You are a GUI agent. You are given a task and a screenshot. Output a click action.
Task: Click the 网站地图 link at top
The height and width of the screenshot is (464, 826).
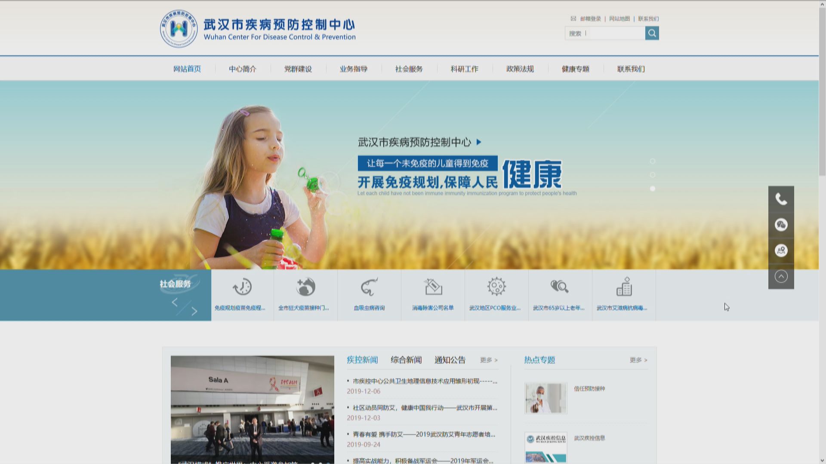[x=619, y=18]
